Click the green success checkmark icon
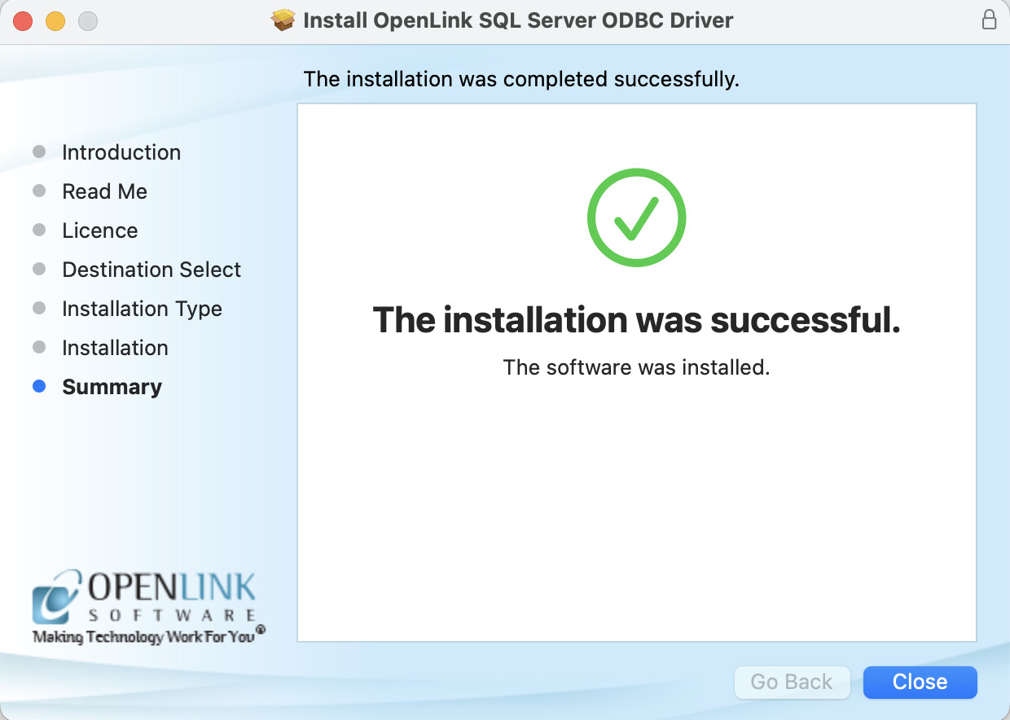The width and height of the screenshot is (1010, 720). [x=636, y=217]
